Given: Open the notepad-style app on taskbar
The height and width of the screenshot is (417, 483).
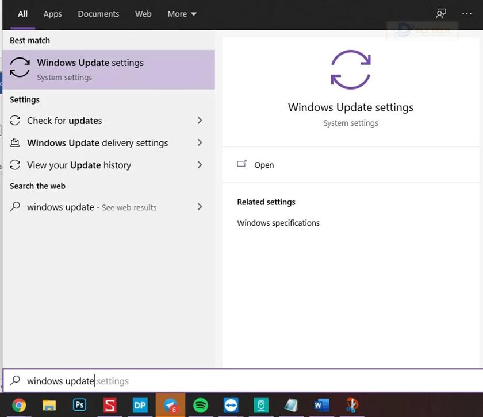Looking at the screenshot, I should pyautogui.click(x=291, y=405).
